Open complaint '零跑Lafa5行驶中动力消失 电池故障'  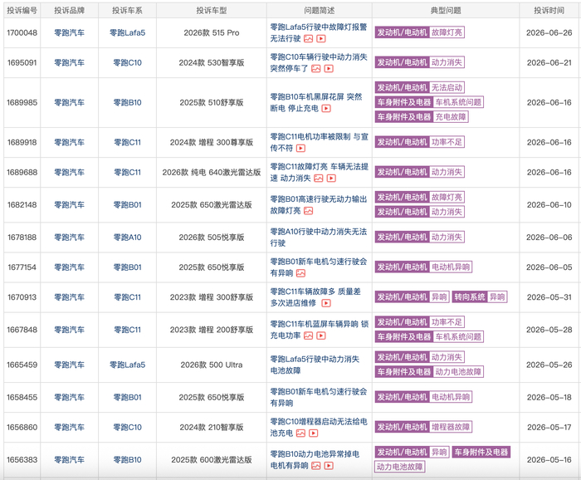point(315,365)
